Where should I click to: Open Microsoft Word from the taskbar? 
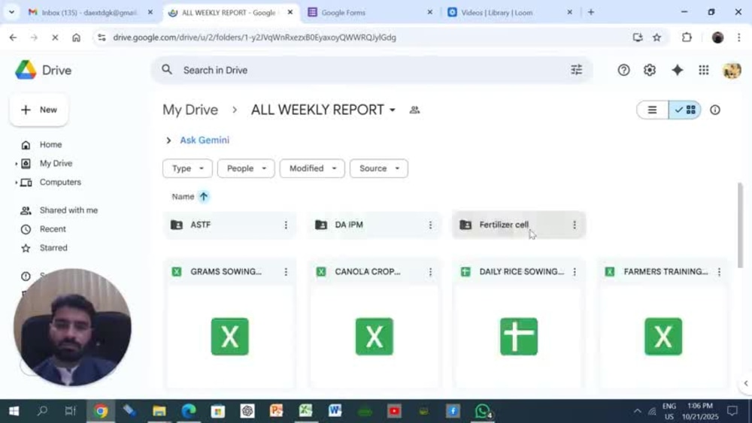[x=335, y=411]
